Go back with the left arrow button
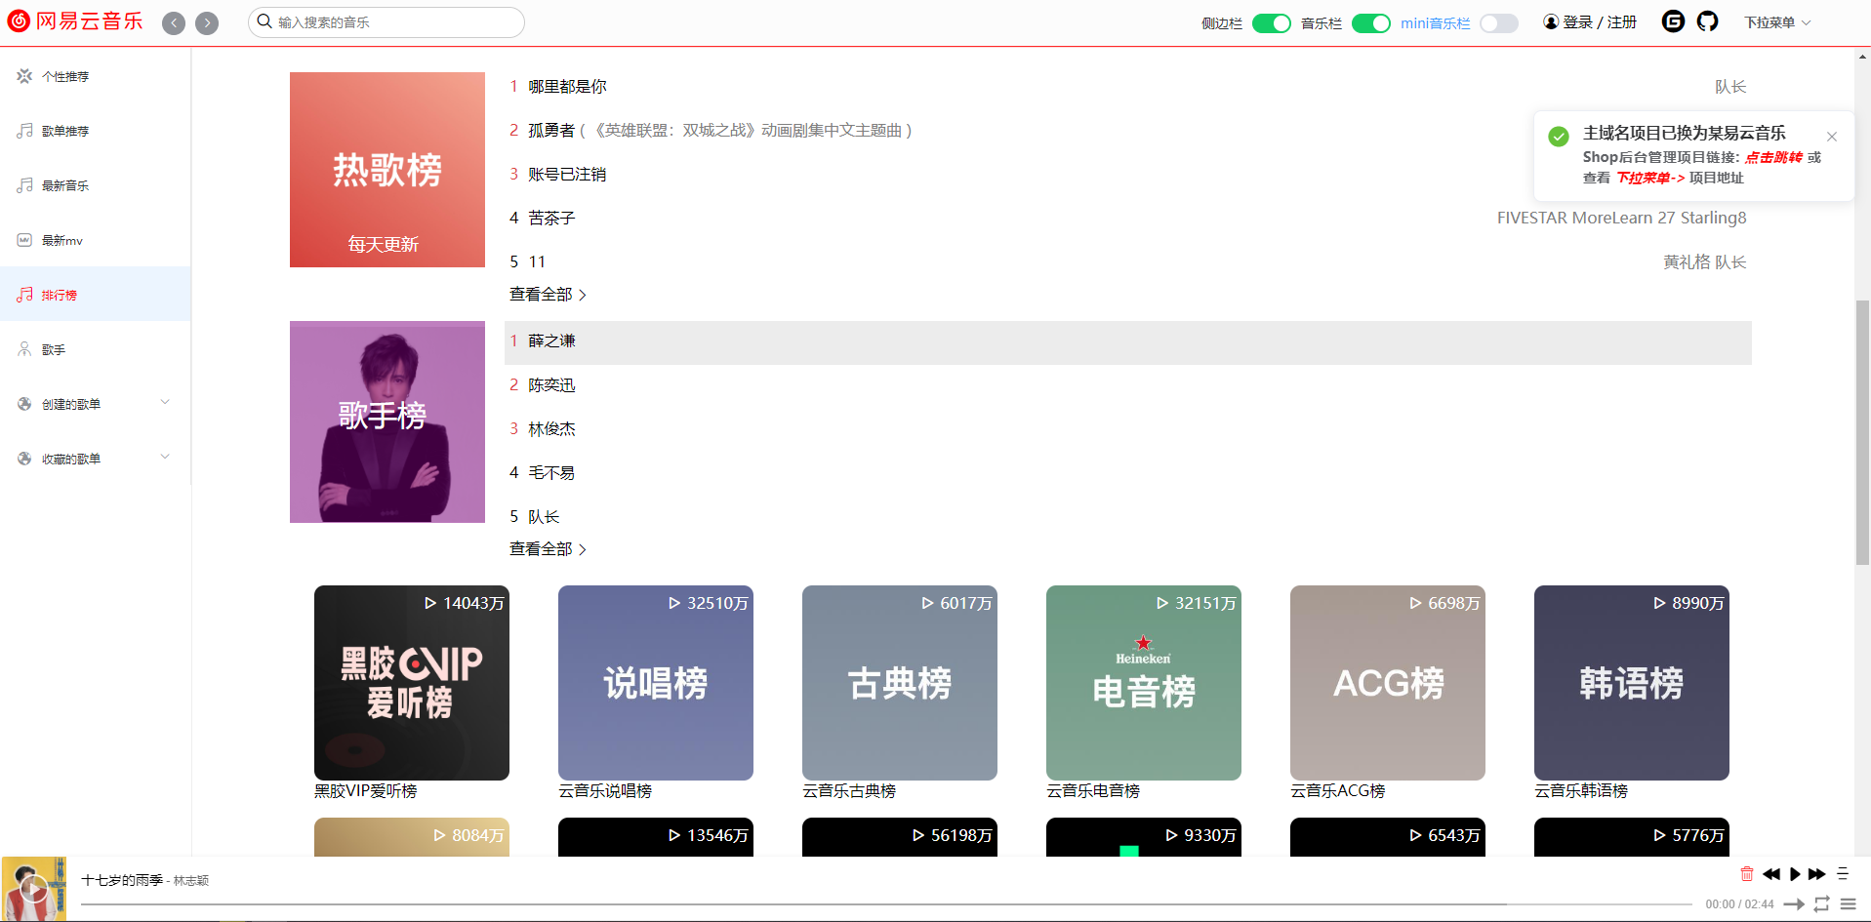 [174, 22]
